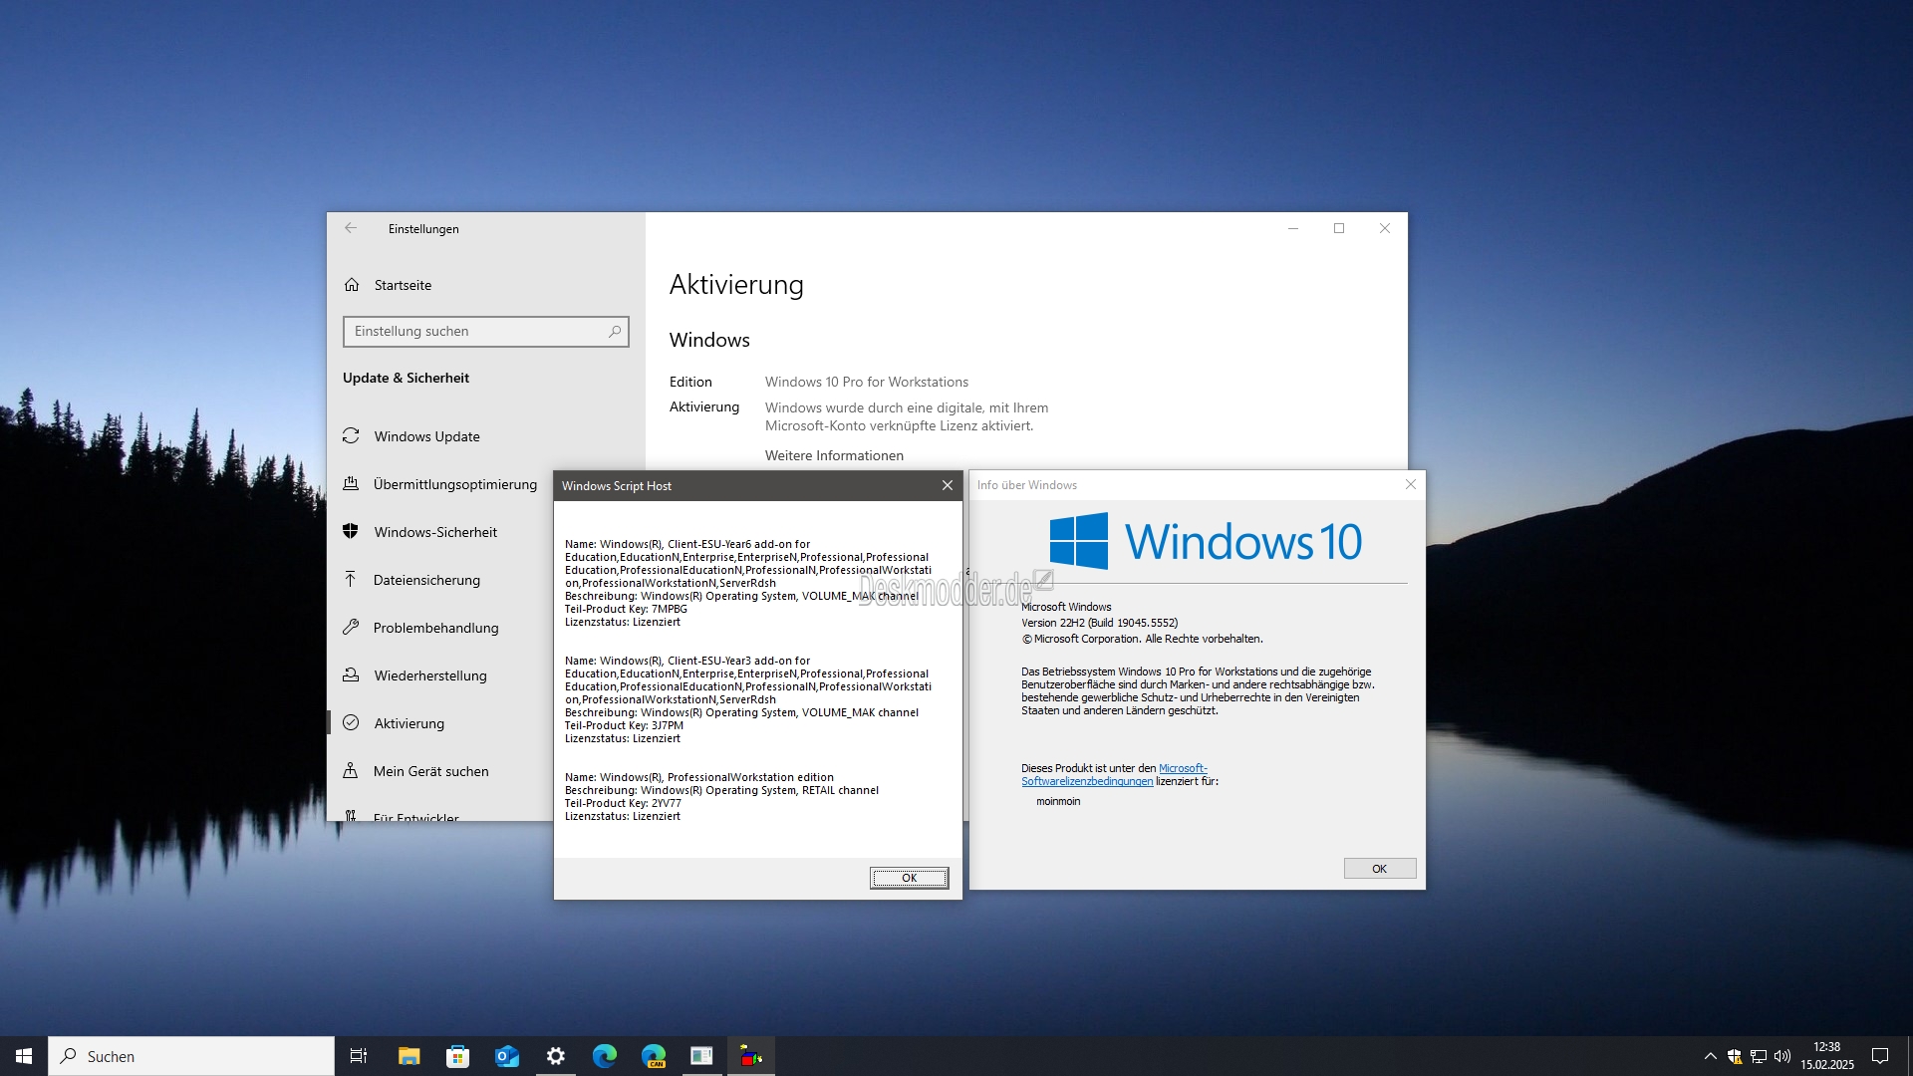The width and height of the screenshot is (1913, 1076).
Task: Click Weitere Informationen link in Aktivierung
Action: pyautogui.click(x=834, y=455)
